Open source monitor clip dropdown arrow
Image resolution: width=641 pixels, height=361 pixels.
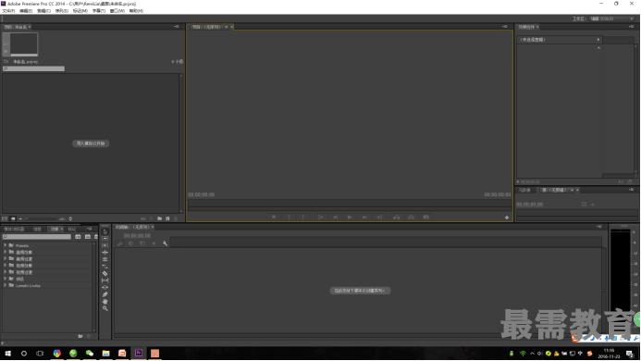tap(572, 190)
